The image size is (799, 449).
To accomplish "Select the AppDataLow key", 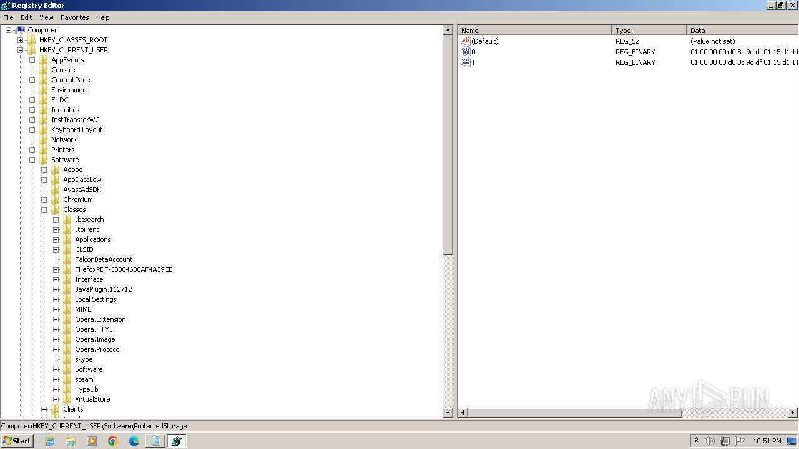I will (82, 180).
